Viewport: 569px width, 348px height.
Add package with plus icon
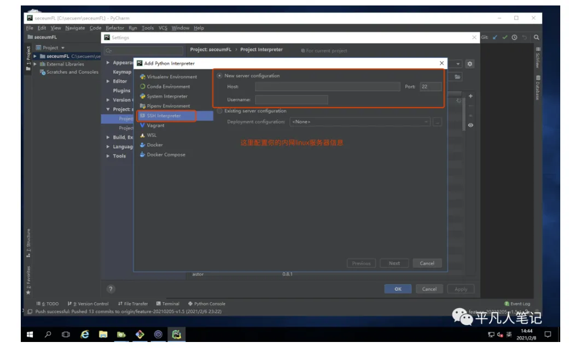[471, 96]
